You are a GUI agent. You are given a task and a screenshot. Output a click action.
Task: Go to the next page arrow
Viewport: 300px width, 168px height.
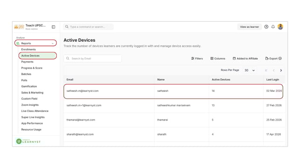(x=281, y=71)
